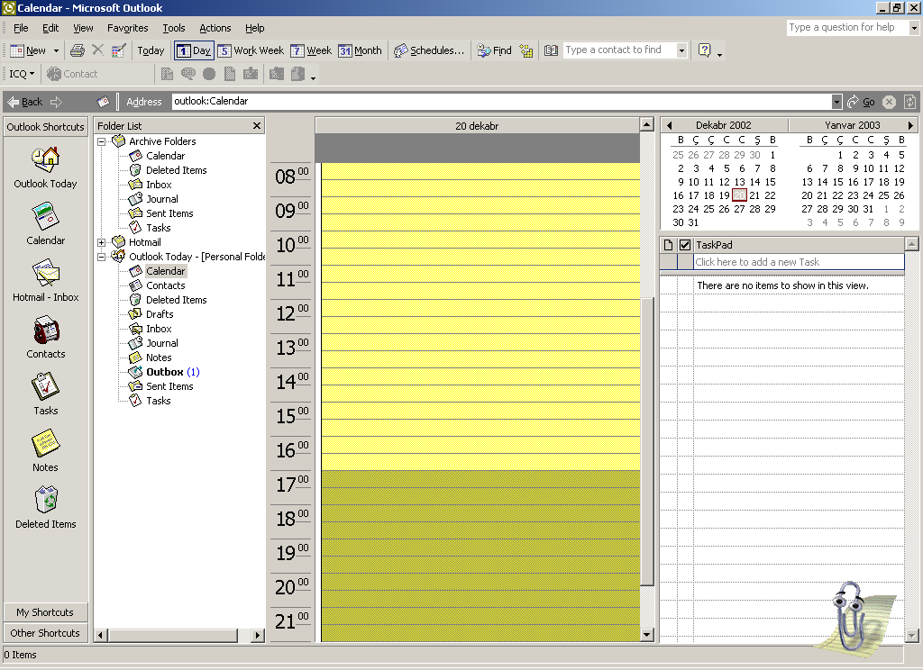This screenshot has height=670, width=923.
Task: Click the Refresh icon after Stop
Action: 909,102
